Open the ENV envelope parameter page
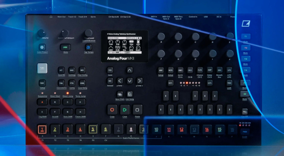This screenshot has height=156, width=284. point(219,70)
